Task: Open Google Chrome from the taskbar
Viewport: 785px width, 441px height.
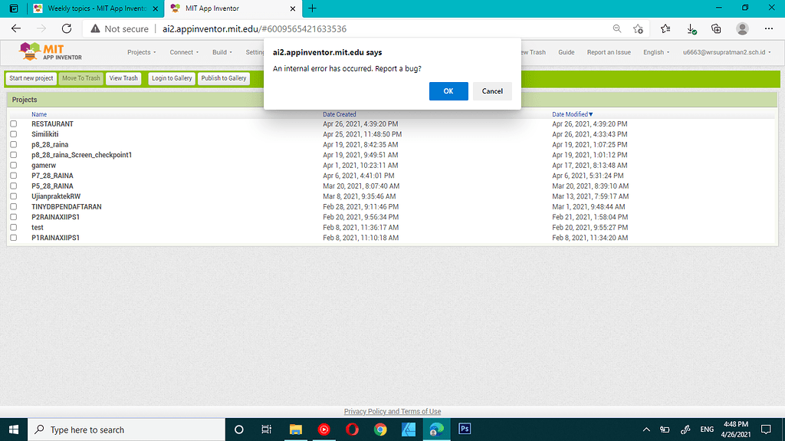Action: [380, 429]
